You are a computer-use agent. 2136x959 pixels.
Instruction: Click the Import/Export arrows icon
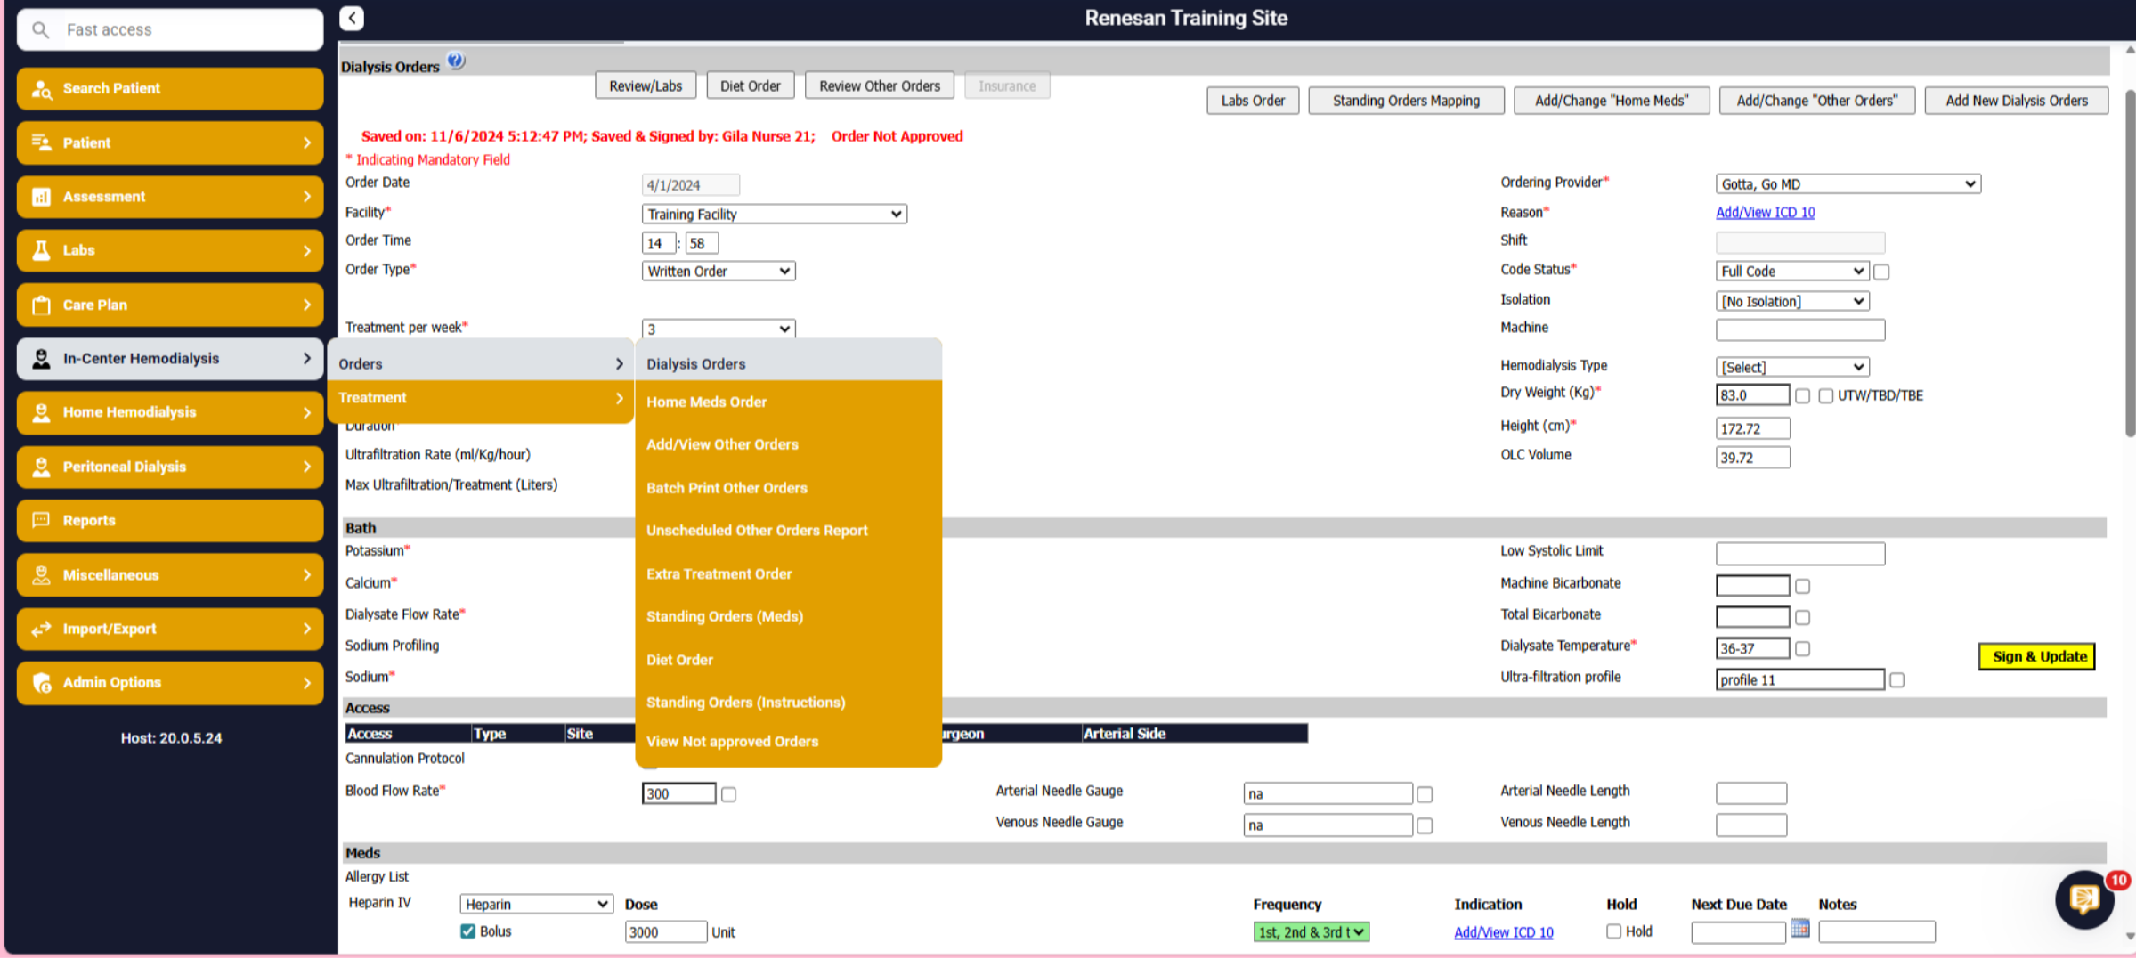(41, 629)
